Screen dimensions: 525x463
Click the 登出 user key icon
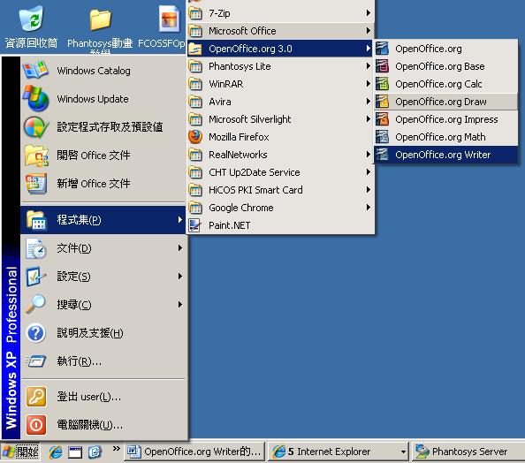(36, 397)
